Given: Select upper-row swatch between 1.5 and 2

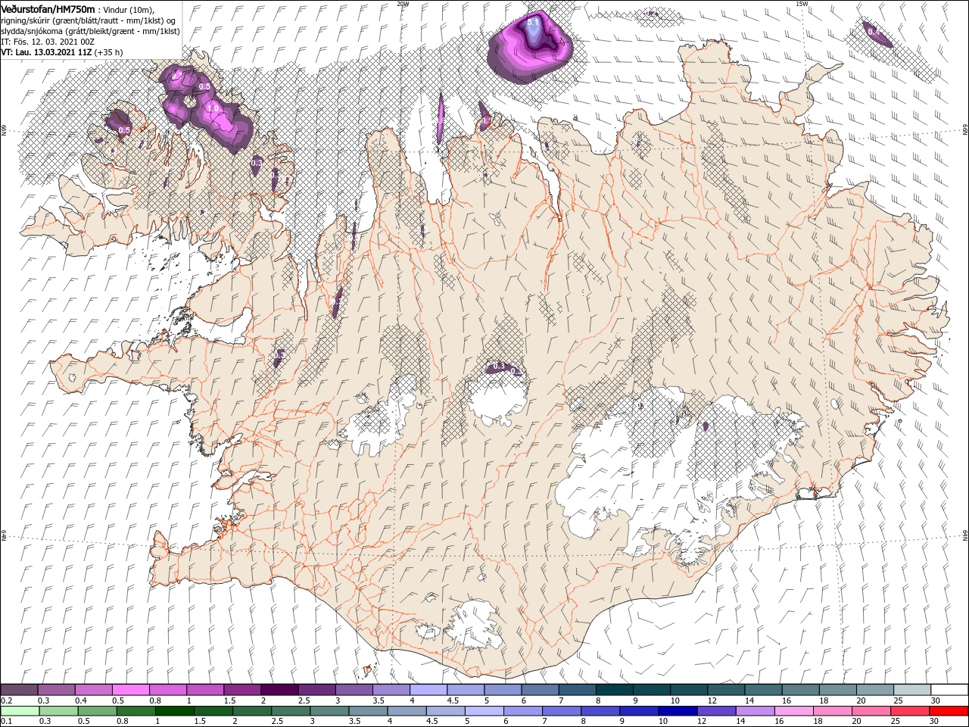Looking at the screenshot, I should (x=242, y=690).
